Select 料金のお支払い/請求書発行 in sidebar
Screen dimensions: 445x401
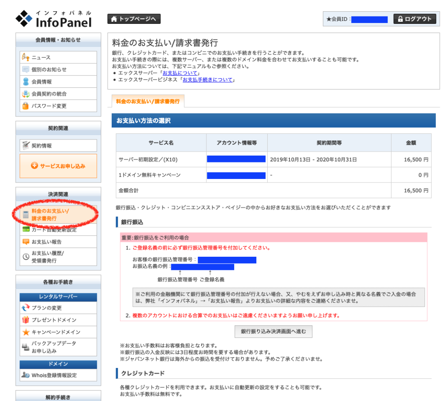coord(58,215)
